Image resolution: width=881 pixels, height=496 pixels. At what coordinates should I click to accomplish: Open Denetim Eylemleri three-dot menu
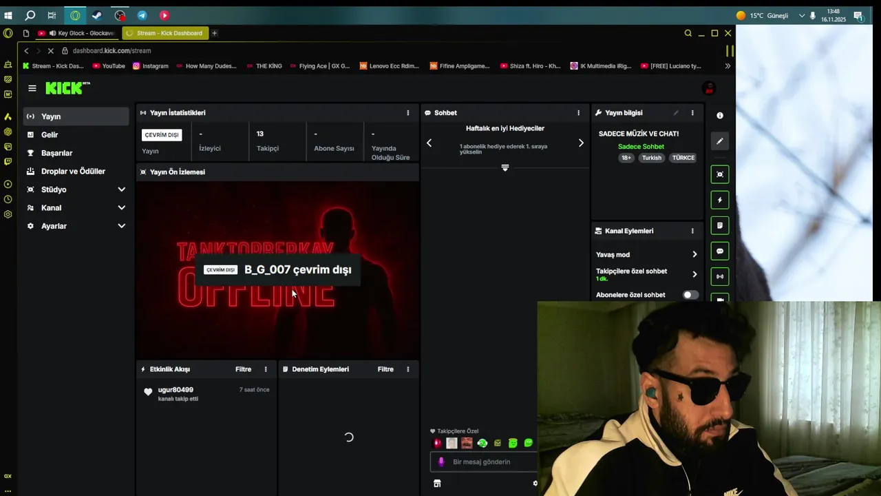407,369
